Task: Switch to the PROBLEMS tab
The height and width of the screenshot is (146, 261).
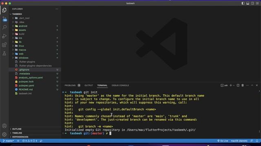Action: point(73,86)
